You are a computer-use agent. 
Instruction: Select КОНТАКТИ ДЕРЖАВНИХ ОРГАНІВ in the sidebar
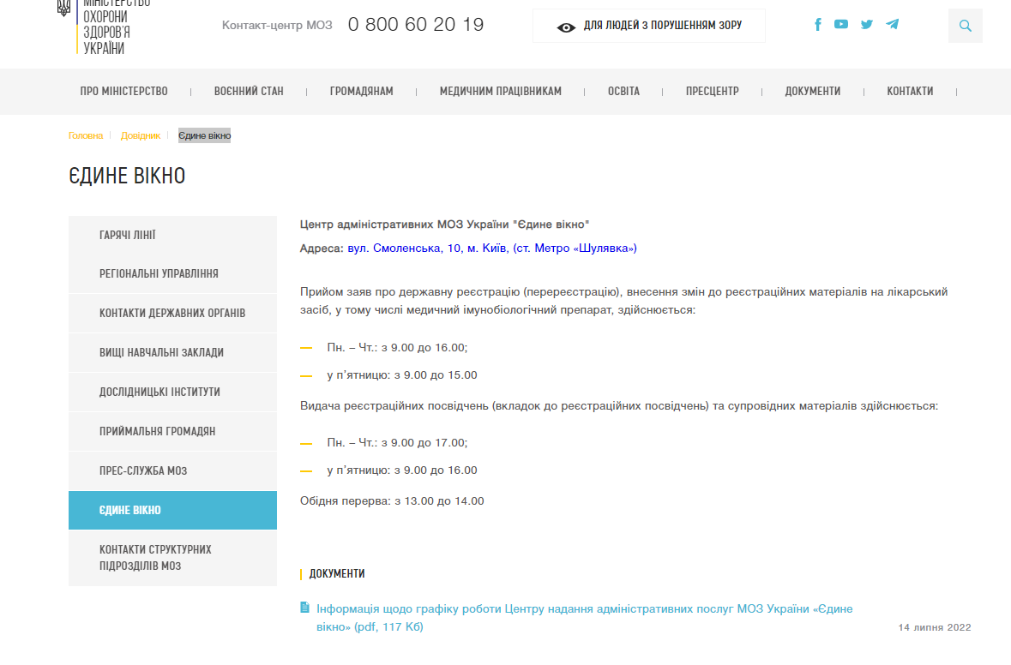(173, 313)
